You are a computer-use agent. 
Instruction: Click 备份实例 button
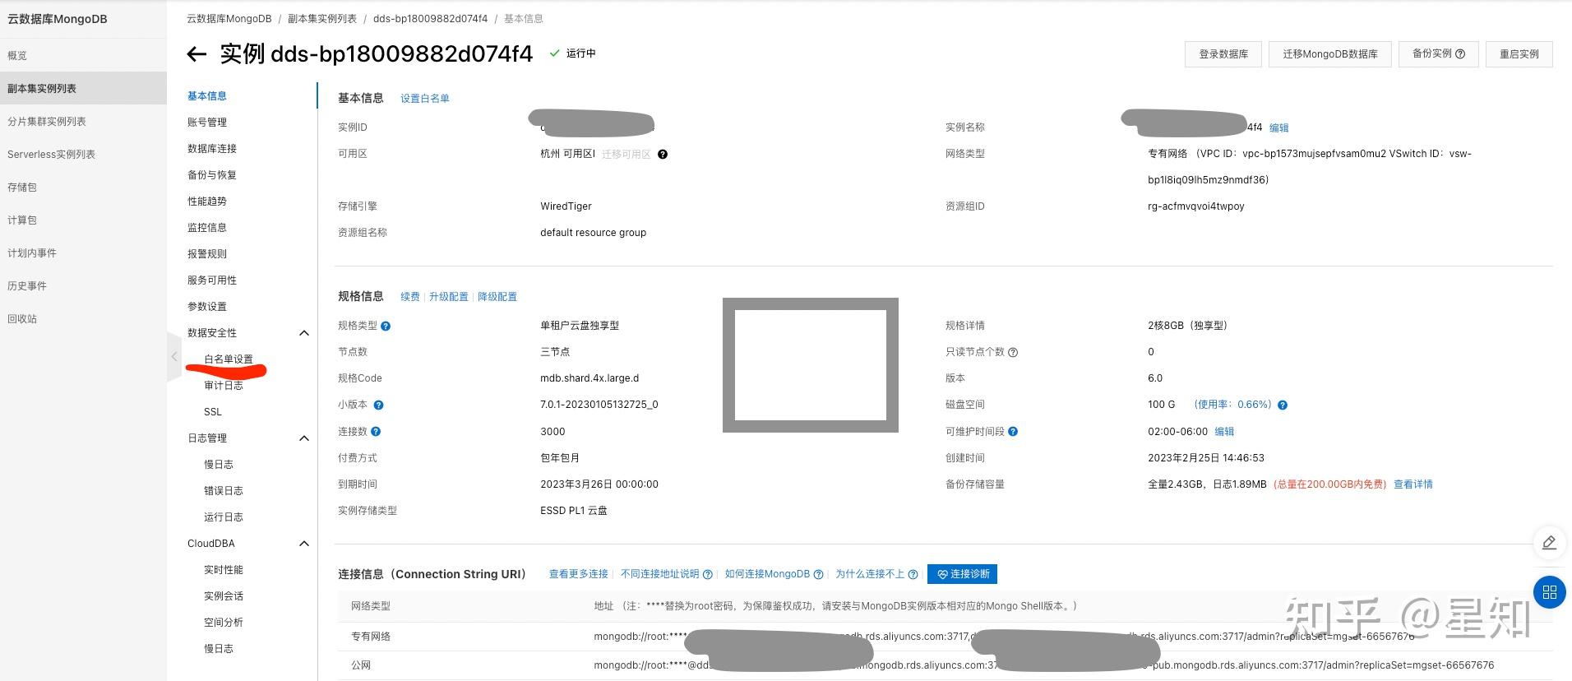pos(1439,54)
